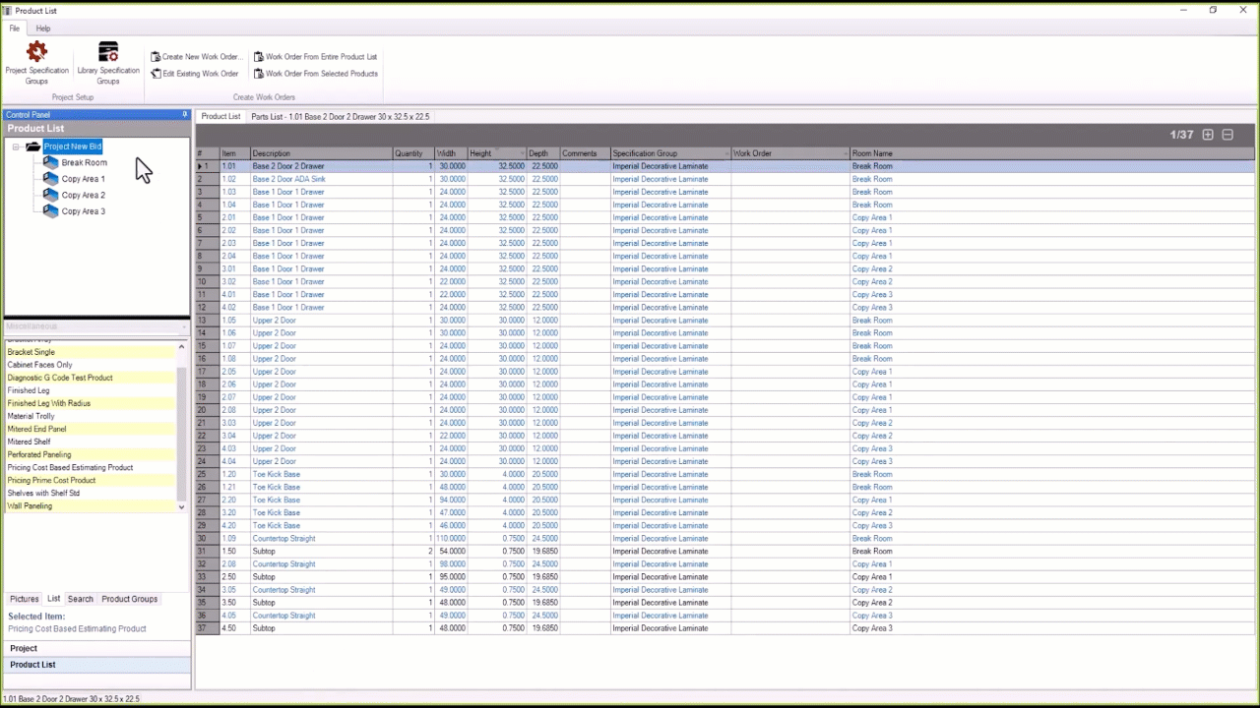Select row 30 item 1.09 Countertop Straight
This screenshot has height=708, width=1260.
(725, 538)
